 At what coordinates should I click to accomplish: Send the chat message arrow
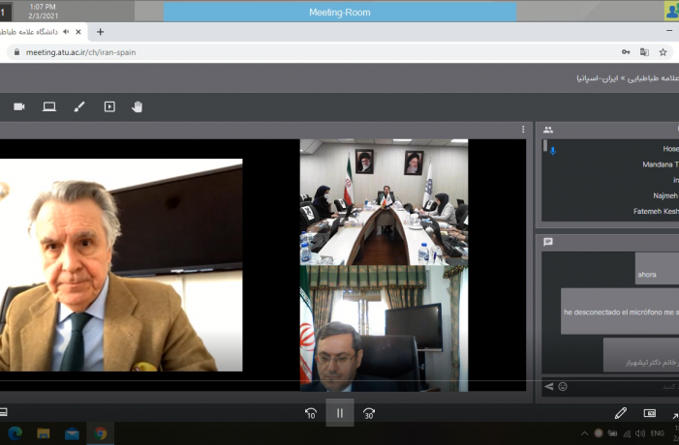tap(549, 387)
